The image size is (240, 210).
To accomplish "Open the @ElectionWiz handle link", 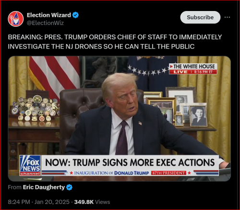I will [45, 23].
